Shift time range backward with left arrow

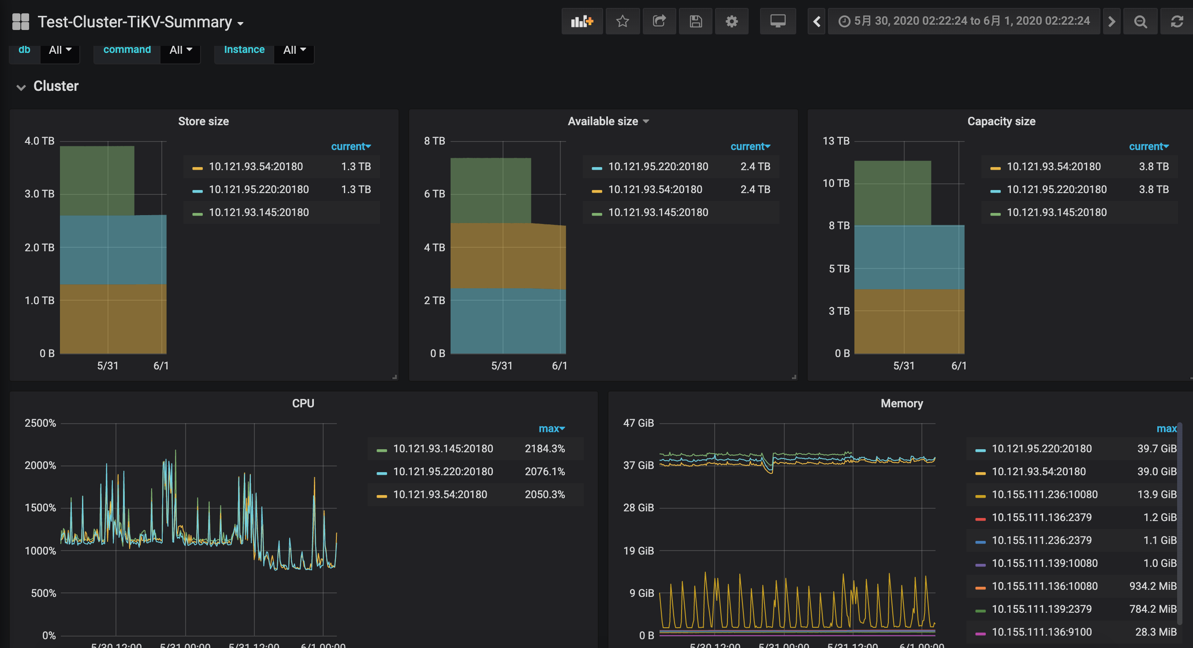coord(817,21)
